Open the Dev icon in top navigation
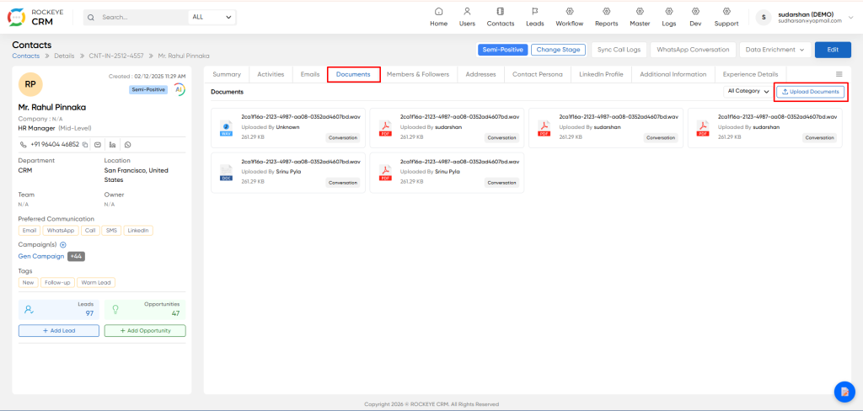The width and height of the screenshot is (863, 411). point(695,11)
